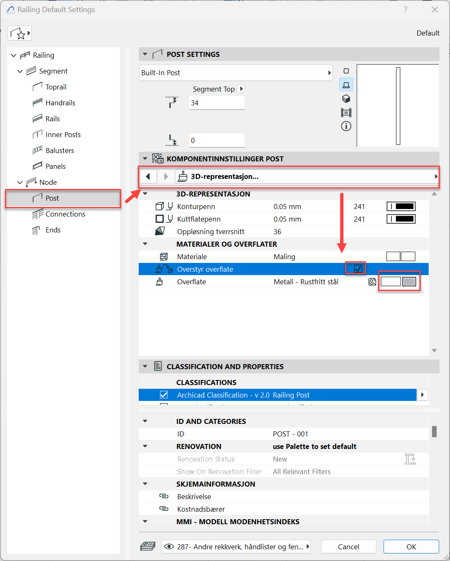Select Balusters in the tree

coord(60,150)
